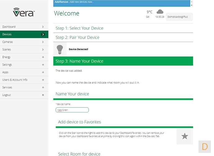This screenshot has width=214, height=156.
Task: Expand the Services plus icon
Action: coord(43,87)
